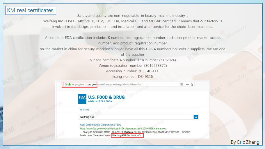Click the browser URL address field
265x149 pixels.
tap(129, 84)
